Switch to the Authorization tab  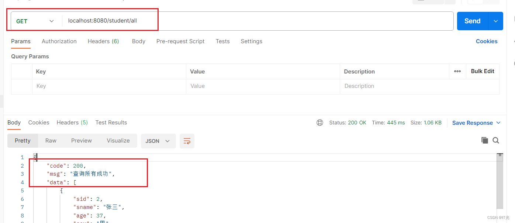(59, 41)
